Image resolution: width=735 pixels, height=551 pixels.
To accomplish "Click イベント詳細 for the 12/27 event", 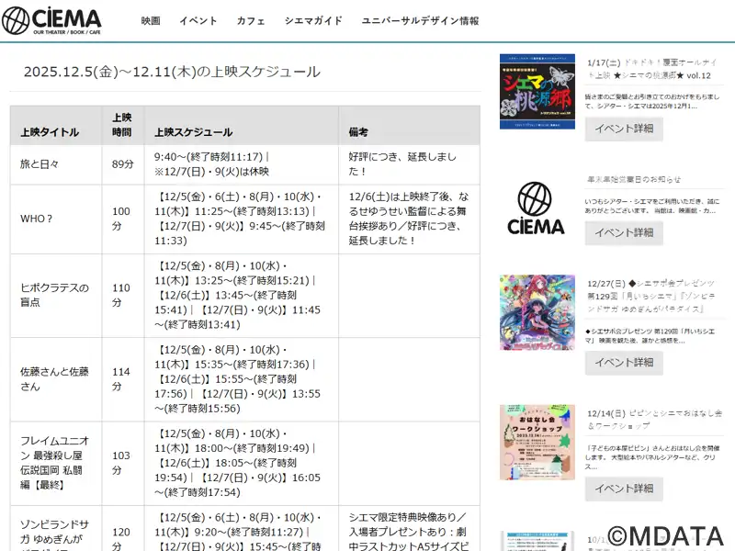I will coord(624,363).
